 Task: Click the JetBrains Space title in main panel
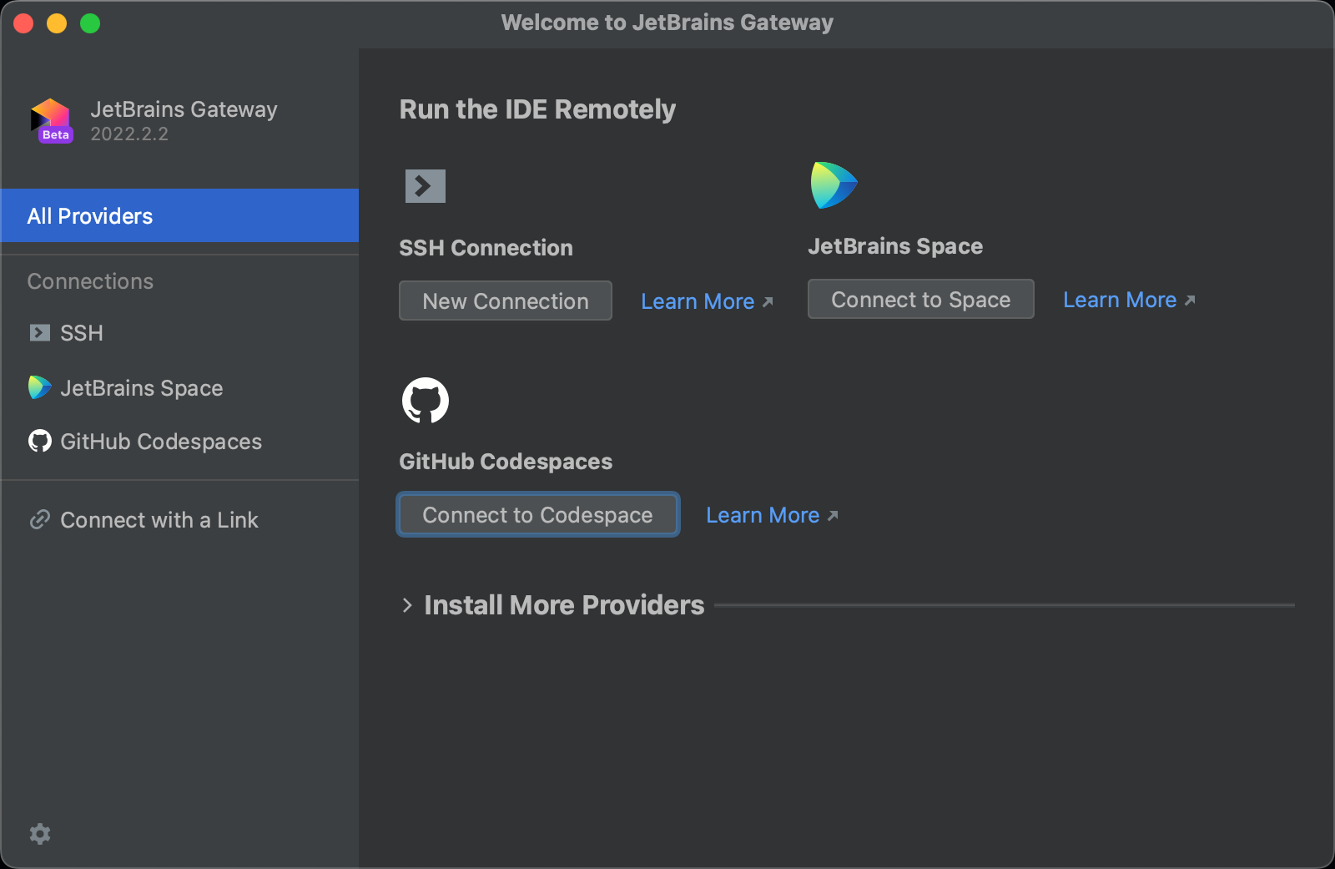pyautogui.click(x=895, y=246)
